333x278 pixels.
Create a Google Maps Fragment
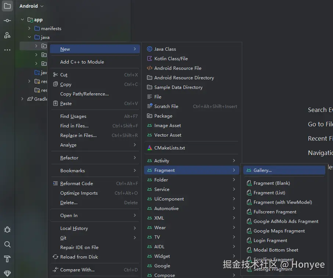[284, 231]
